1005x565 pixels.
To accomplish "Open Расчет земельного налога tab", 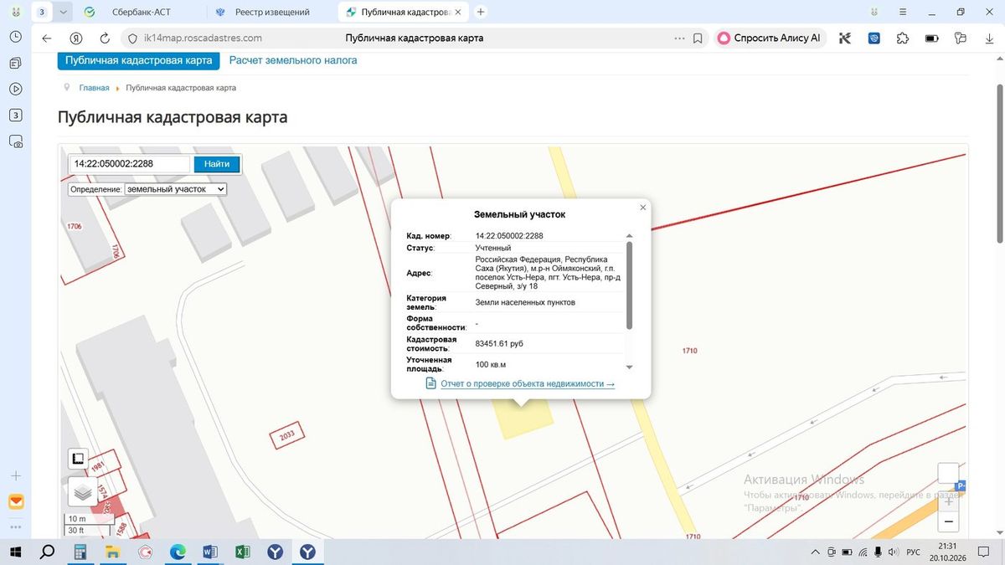I will click(x=293, y=60).
